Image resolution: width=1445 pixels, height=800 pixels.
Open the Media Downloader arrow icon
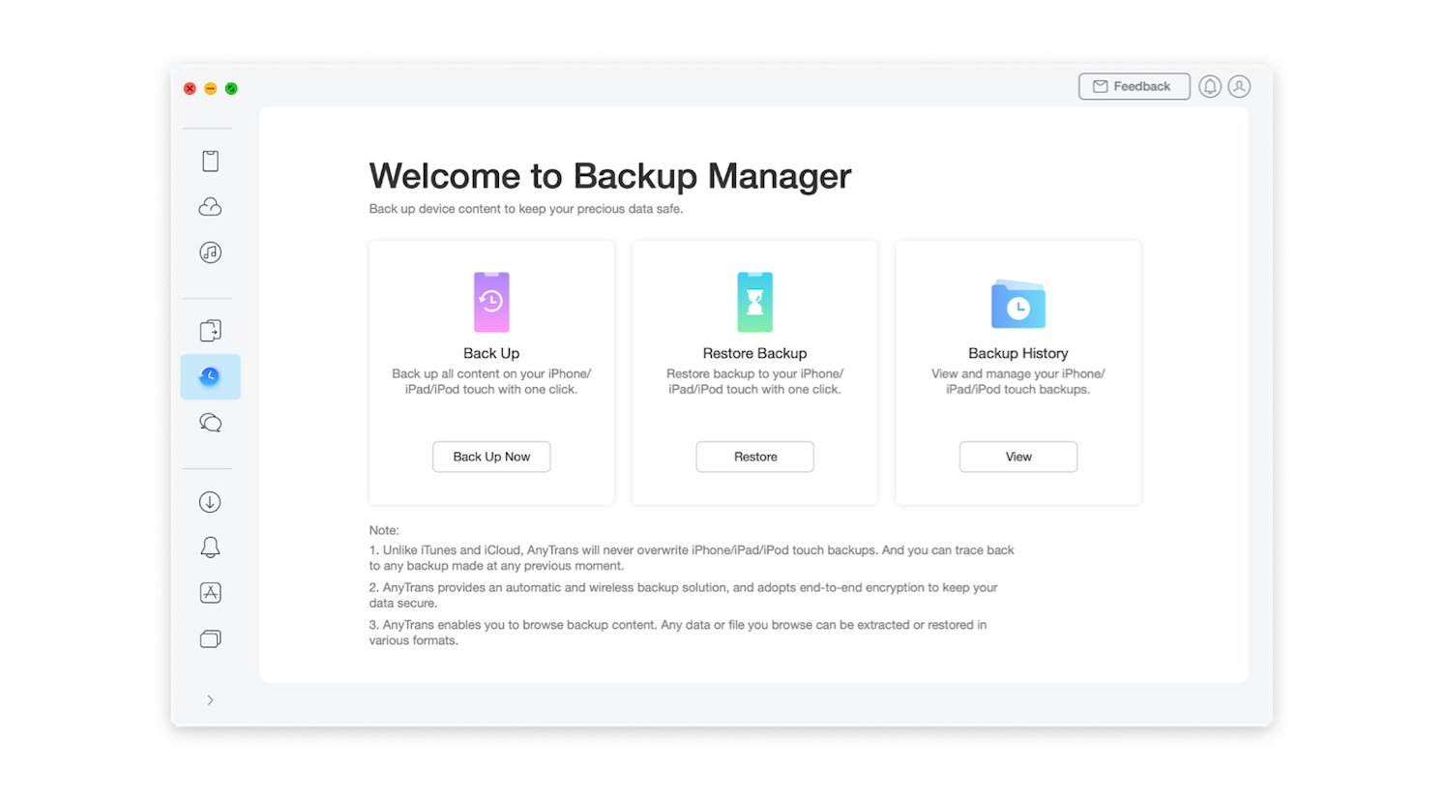point(210,502)
